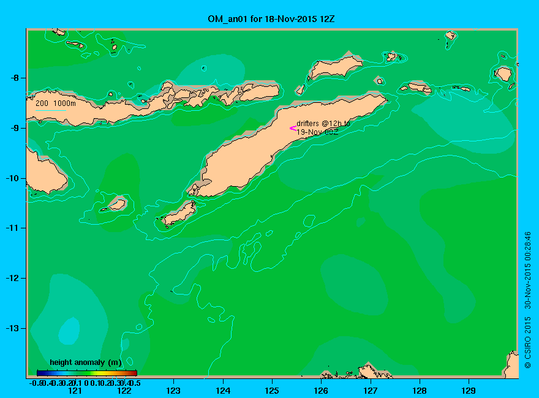Click the magenta drifter arrow marker
Viewport: 539px width, 398px height.
[293, 129]
